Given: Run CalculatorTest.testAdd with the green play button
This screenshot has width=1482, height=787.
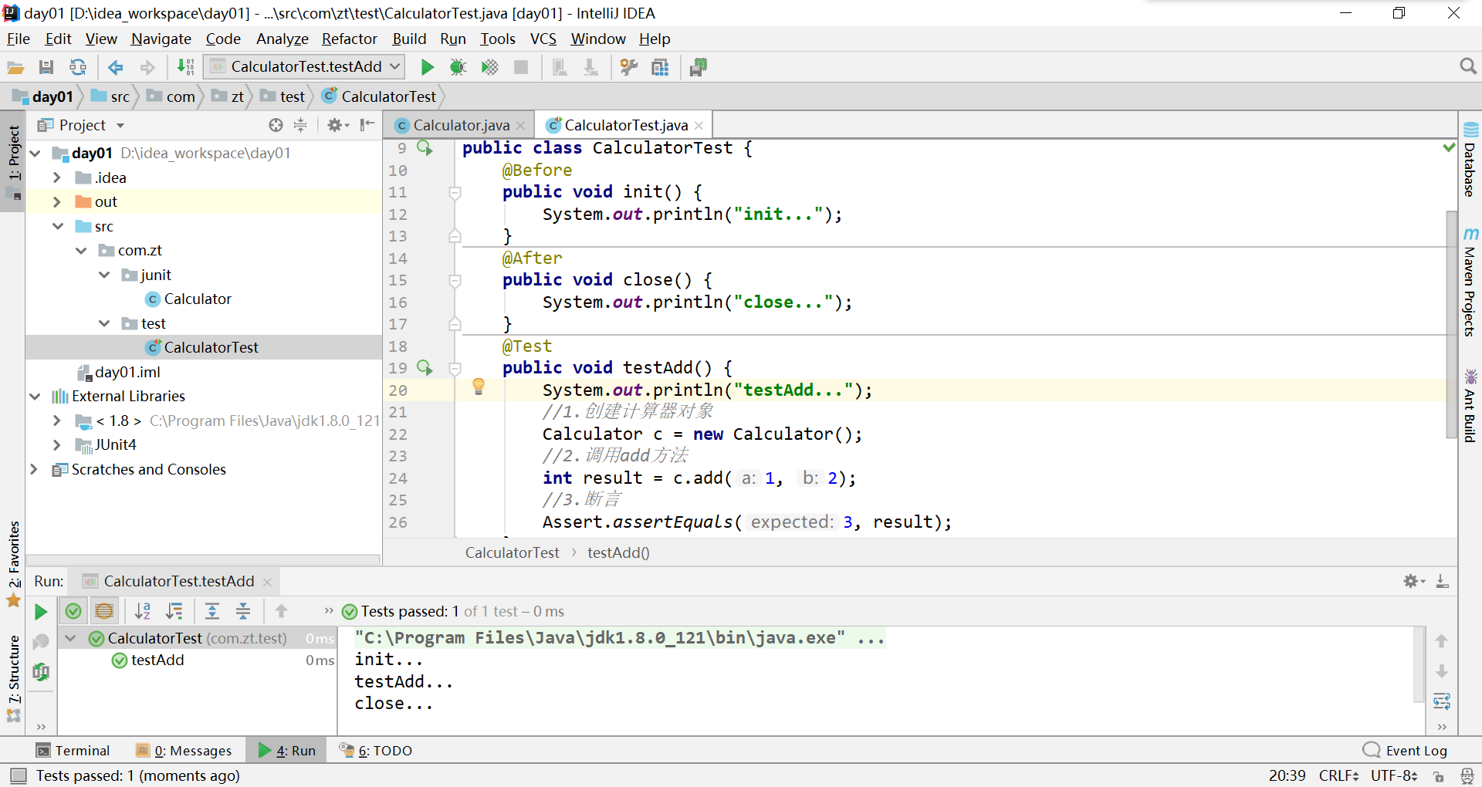Looking at the screenshot, I should 427,68.
